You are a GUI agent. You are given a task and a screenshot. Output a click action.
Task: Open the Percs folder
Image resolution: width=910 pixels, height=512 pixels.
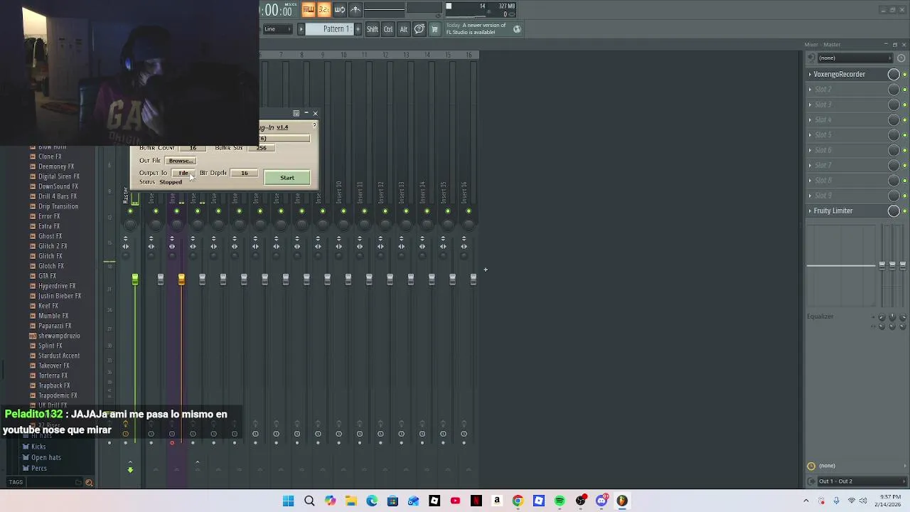tap(39, 468)
